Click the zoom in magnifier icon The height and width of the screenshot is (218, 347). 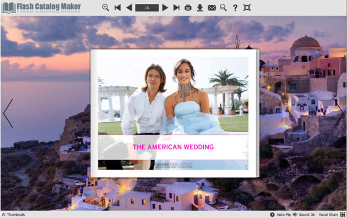(106, 8)
